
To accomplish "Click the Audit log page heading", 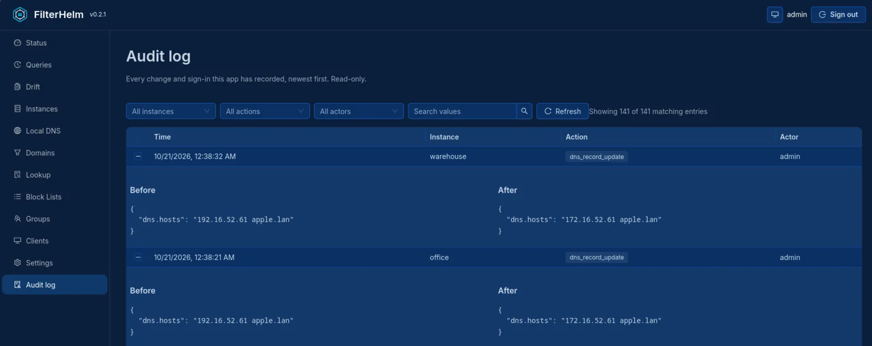I will 159,56.
